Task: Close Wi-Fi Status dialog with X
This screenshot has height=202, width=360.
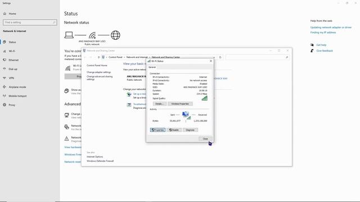Action: point(211,61)
